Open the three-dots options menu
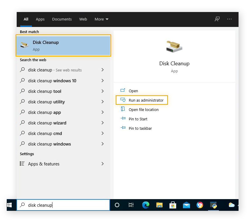Screen dimensions: 252x224 (x=229, y=19)
